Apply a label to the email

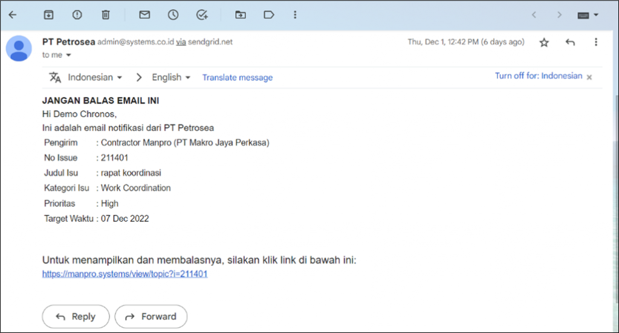pos(269,15)
